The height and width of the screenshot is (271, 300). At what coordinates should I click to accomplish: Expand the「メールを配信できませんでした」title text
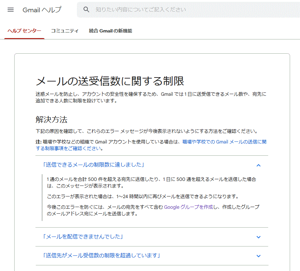point(83,237)
